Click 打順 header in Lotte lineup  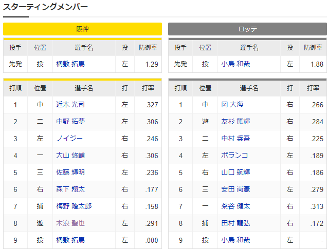180,88
